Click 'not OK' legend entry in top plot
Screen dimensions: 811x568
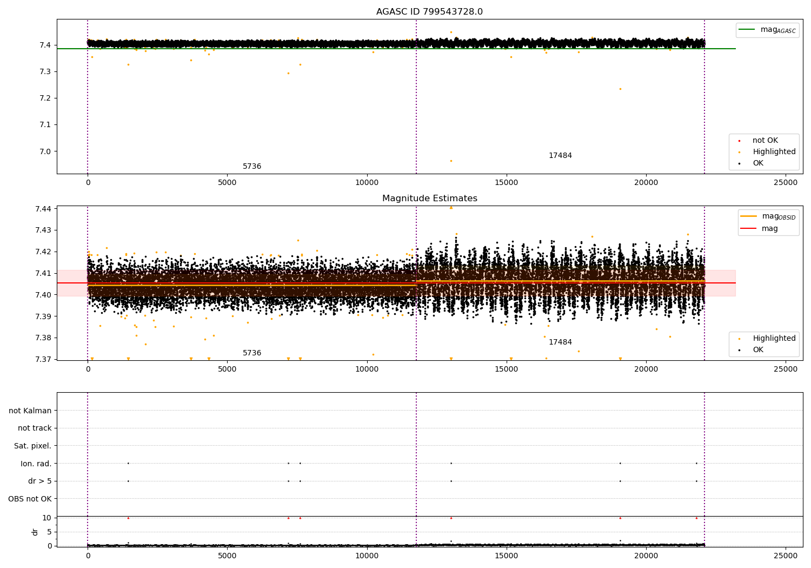pos(765,141)
